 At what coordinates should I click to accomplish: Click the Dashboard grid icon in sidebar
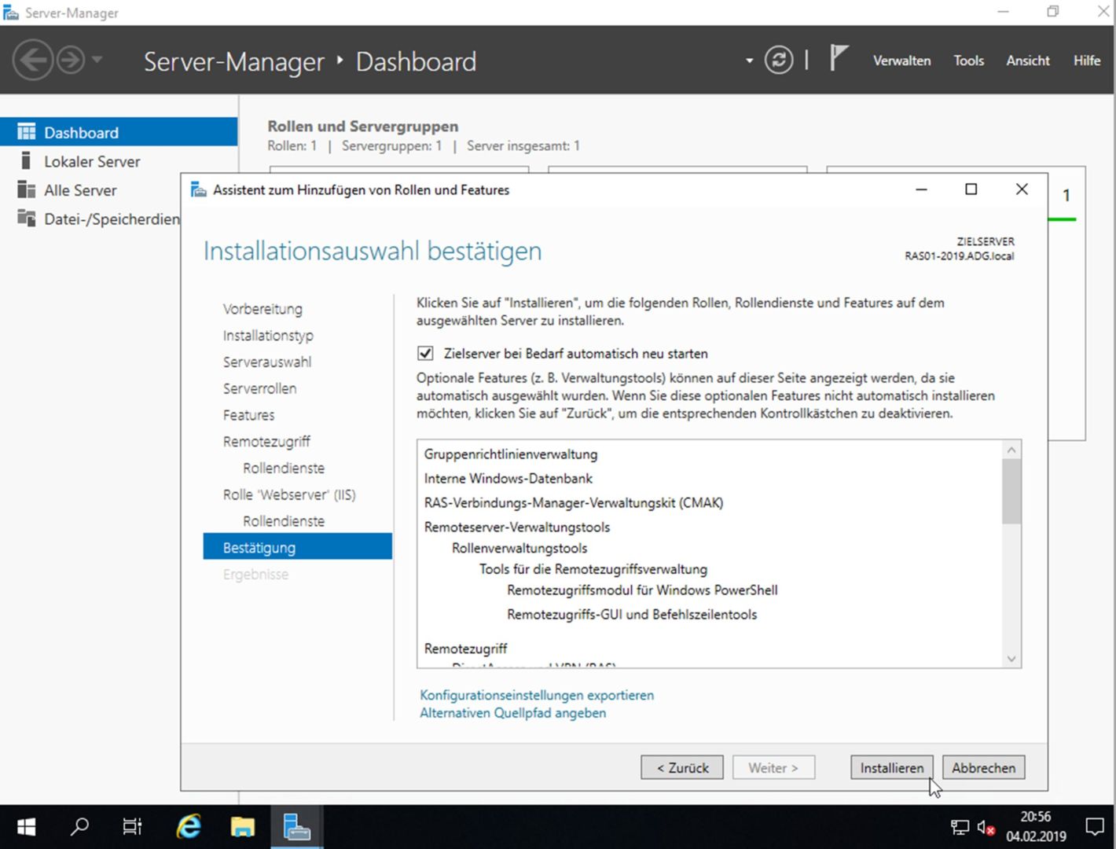coord(27,132)
